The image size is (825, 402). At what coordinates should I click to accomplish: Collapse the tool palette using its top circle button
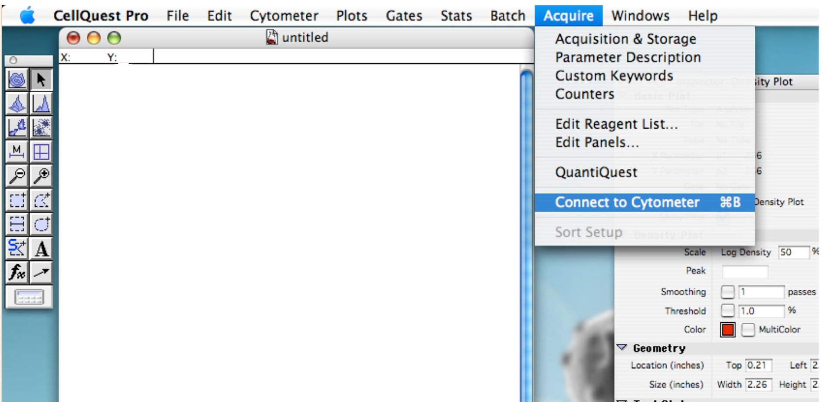coord(13,60)
